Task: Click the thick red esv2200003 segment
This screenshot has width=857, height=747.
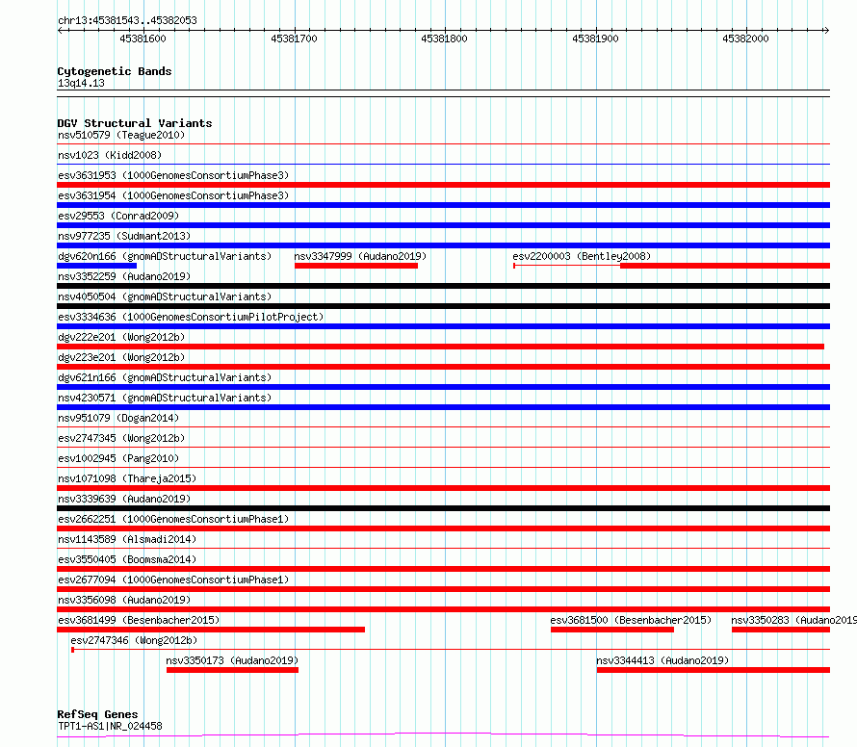Action: point(725,266)
